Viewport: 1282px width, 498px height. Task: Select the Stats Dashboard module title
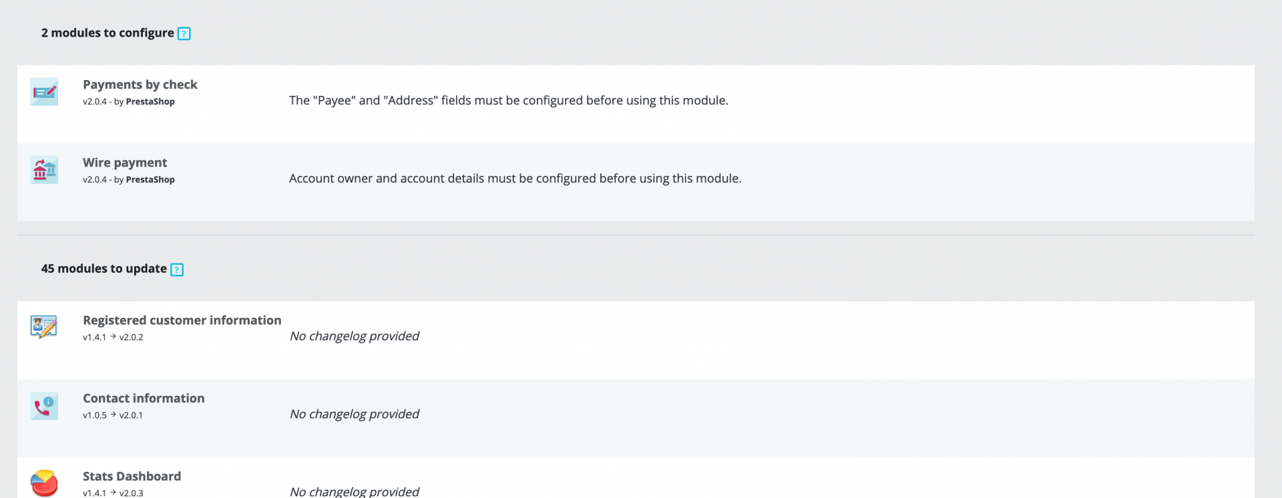[132, 476]
